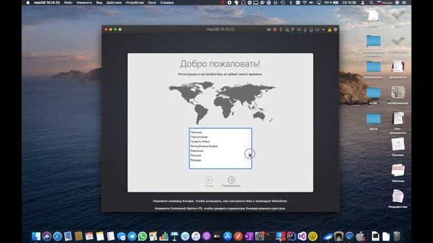433x243 pixels.
Task: Switch the Русская input source in the menu bar
Action: (x=385, y=3)
